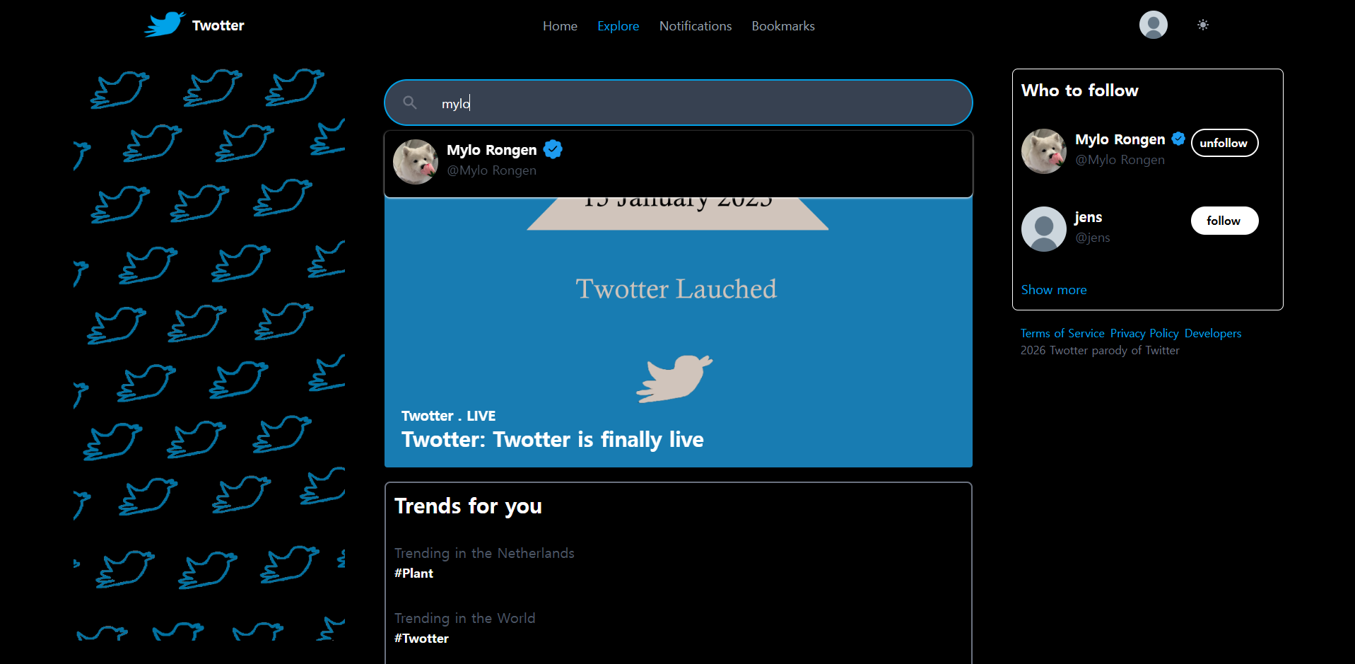
Task: Open the user profile avatar menu
Action: click(x=1153, y=25)
